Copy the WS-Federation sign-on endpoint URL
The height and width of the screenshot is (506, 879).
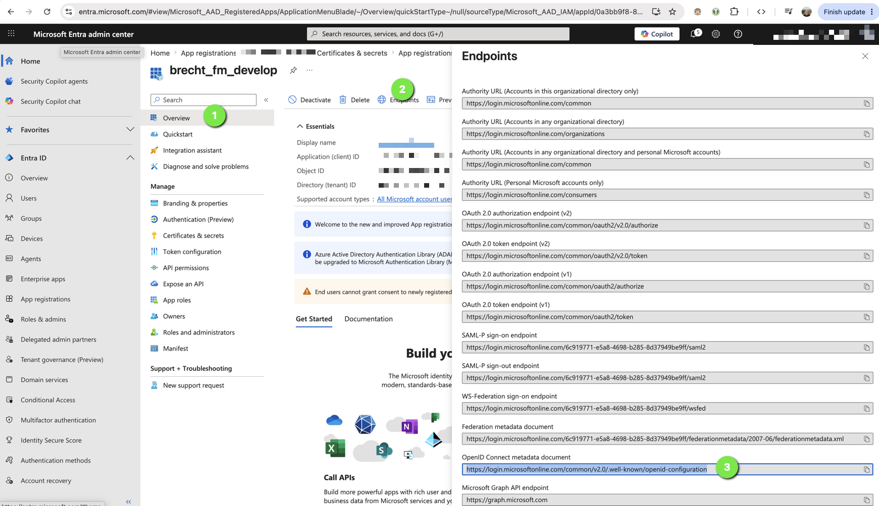point(866,409)
